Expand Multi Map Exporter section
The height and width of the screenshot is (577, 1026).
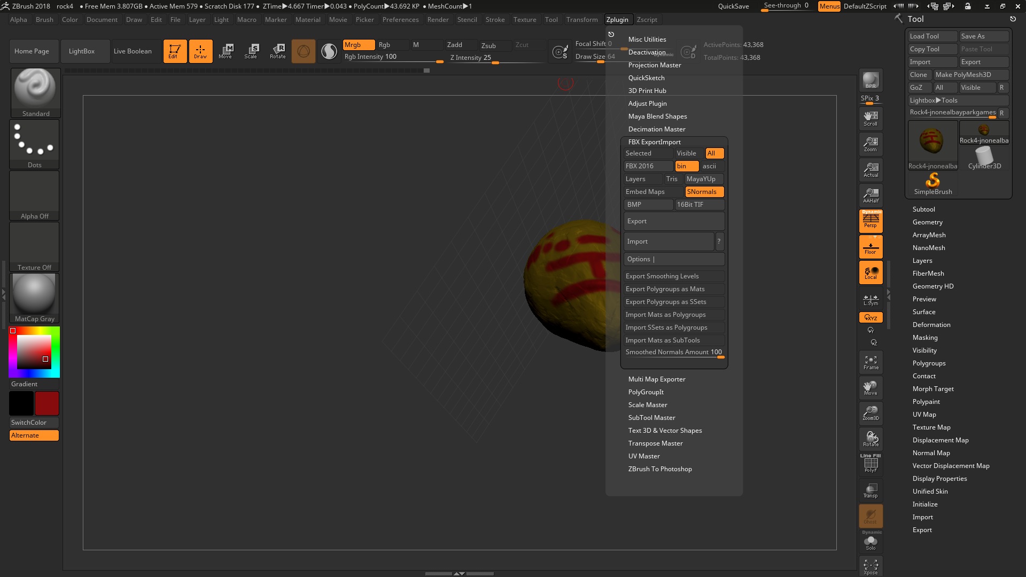coord(657,379)
